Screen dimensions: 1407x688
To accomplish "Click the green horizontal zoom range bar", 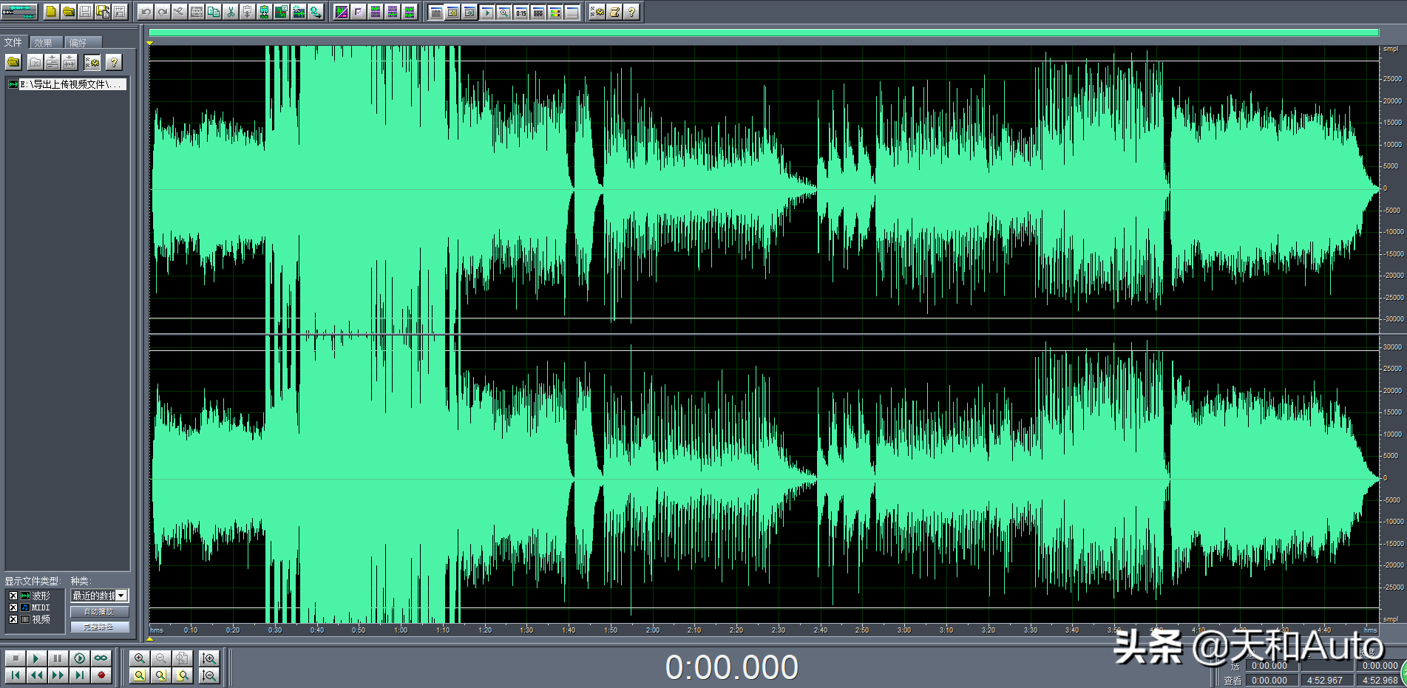I will click(764, 33).
